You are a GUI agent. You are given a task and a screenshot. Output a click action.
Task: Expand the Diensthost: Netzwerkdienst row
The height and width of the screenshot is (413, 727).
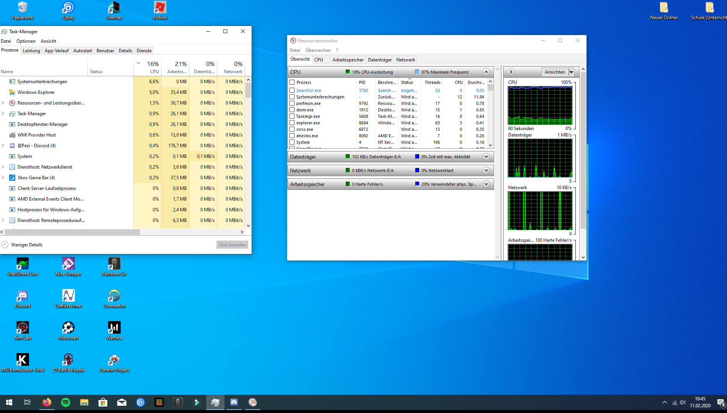(3, 167)
